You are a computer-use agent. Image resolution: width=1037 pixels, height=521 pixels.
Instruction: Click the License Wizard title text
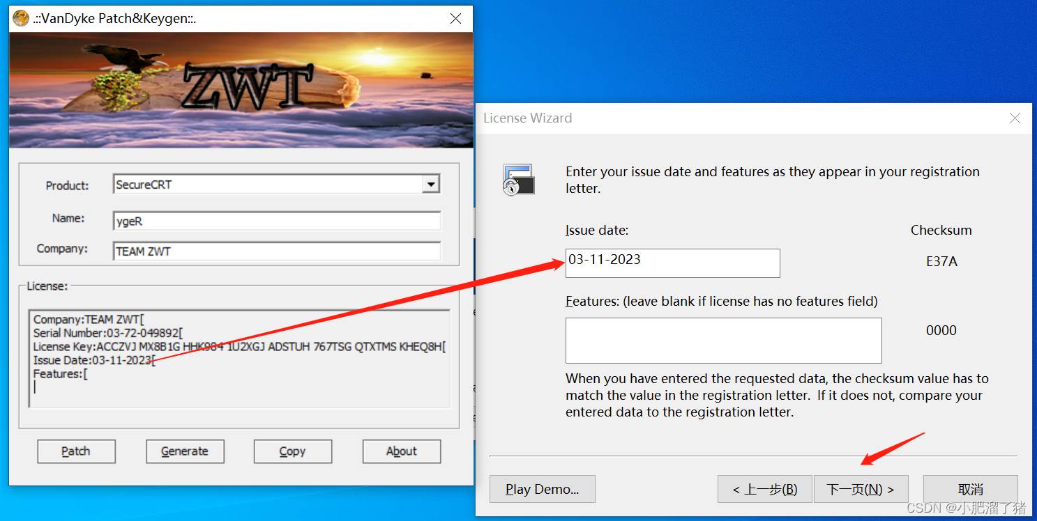coord(528,118)
